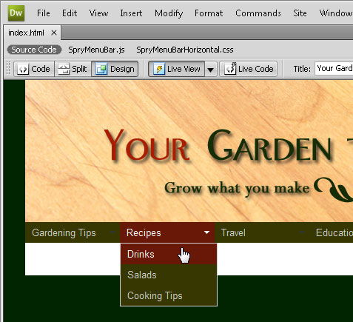Choose Cooking Tips from the Recipes submenu
This screenshot has width=353, height=322.
point(169,295)
